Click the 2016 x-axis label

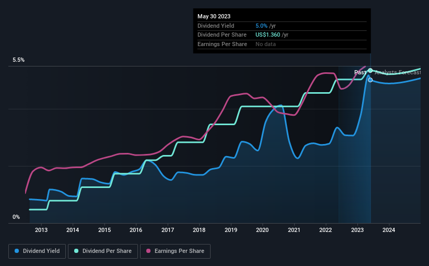click(136, 230)
